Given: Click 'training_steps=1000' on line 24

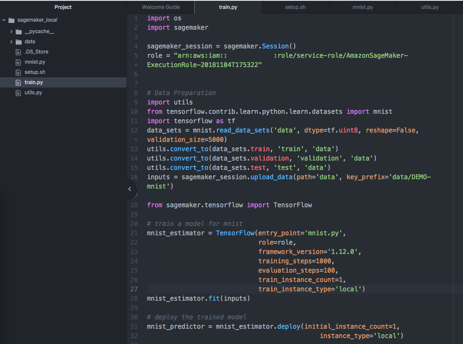Looking at the screenshot, I should (x=295, y=261).
